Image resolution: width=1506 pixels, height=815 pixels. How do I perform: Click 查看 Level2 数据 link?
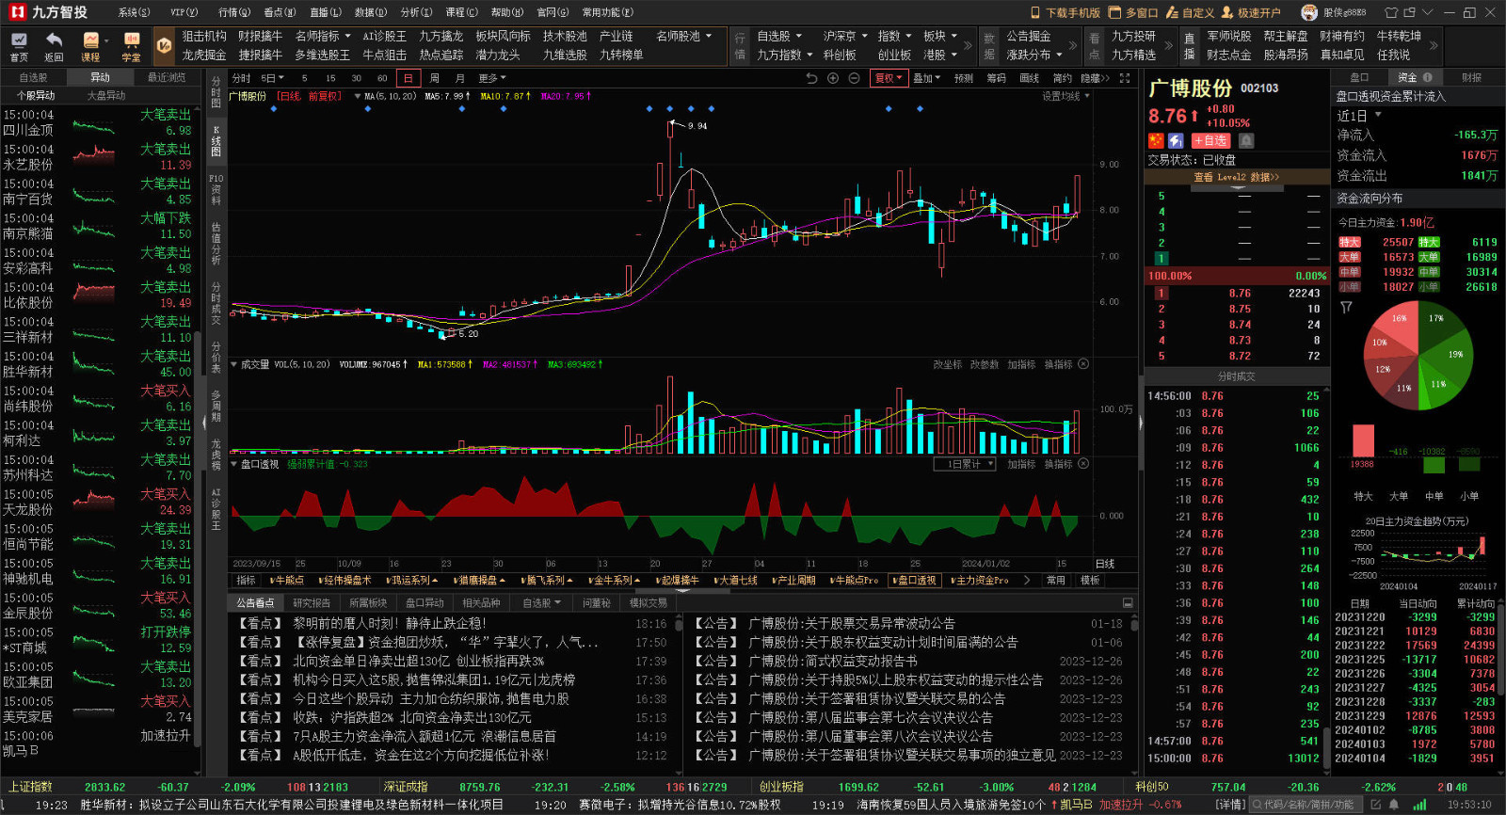point(1236,177)
